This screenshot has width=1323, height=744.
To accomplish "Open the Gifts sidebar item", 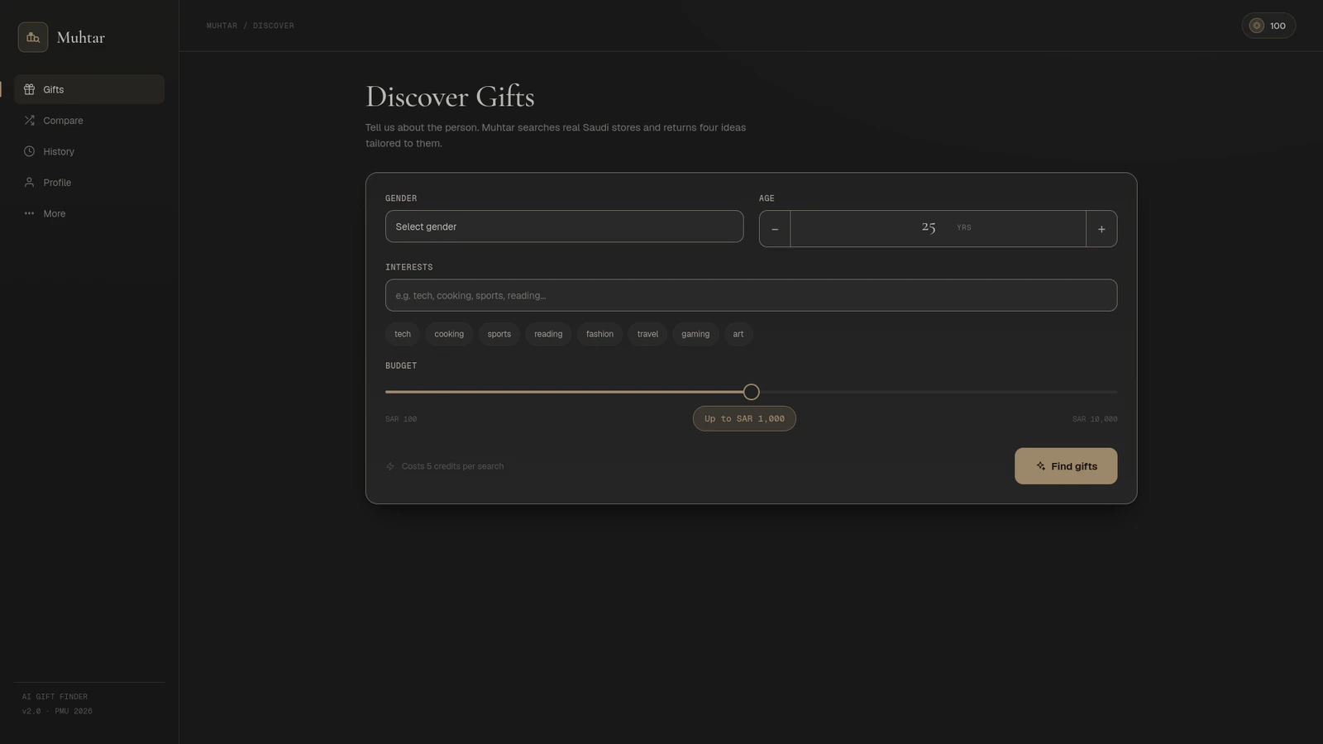I will click(x=89, y=89).
